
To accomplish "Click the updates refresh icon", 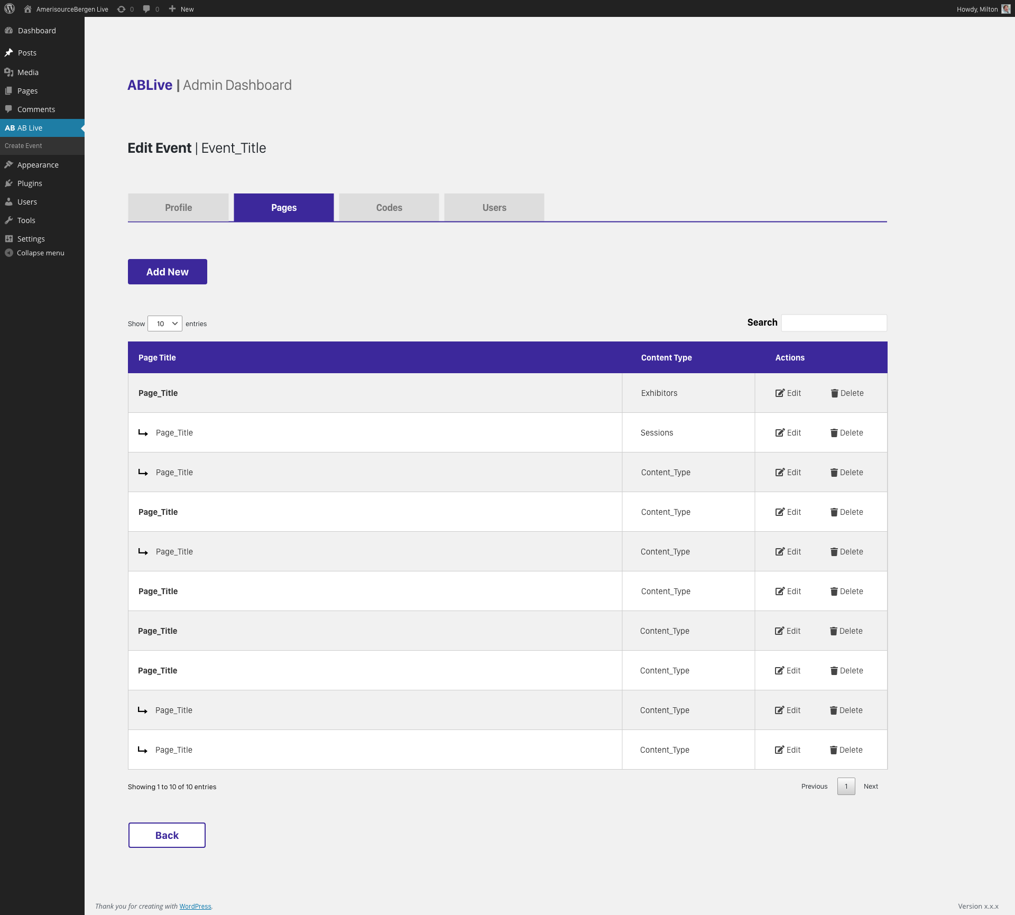I will (122, 9).
